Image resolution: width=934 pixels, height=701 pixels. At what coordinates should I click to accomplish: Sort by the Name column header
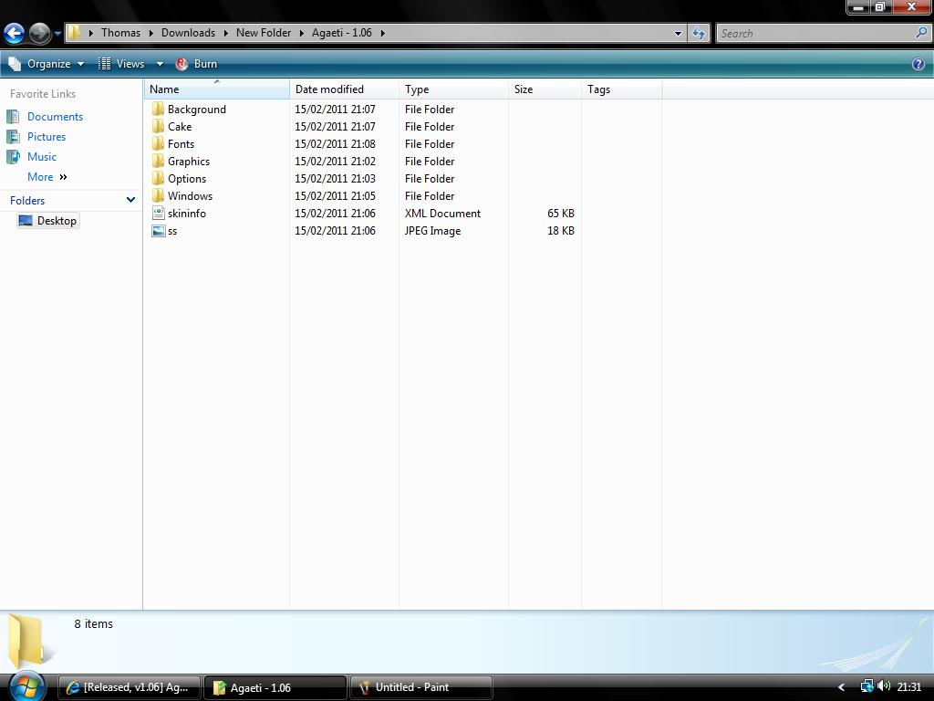[x=217, y=89]
